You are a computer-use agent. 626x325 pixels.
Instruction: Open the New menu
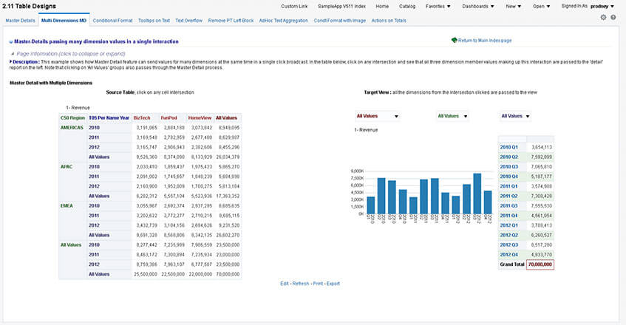[514, 7]
